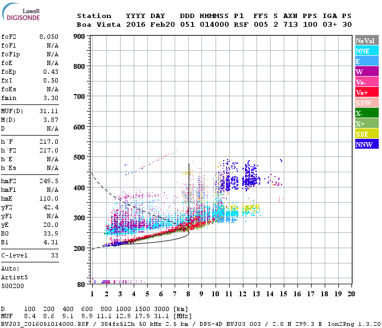382x328 pixels.
Task: Click the 713 value under AXN
Action: (290, 25)
